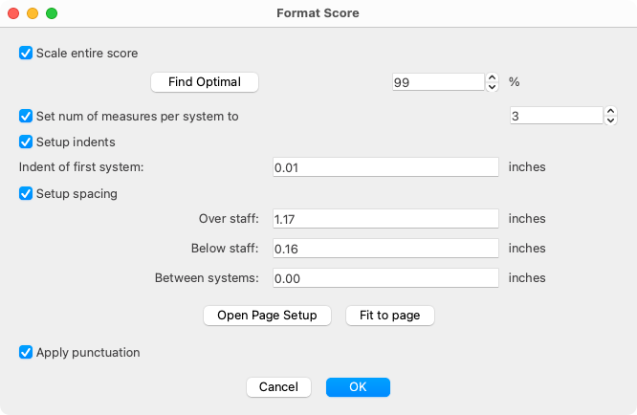Uncheck Apply punctuation option
The width and height of the screenshot is (637, 415).
[26, 352]
